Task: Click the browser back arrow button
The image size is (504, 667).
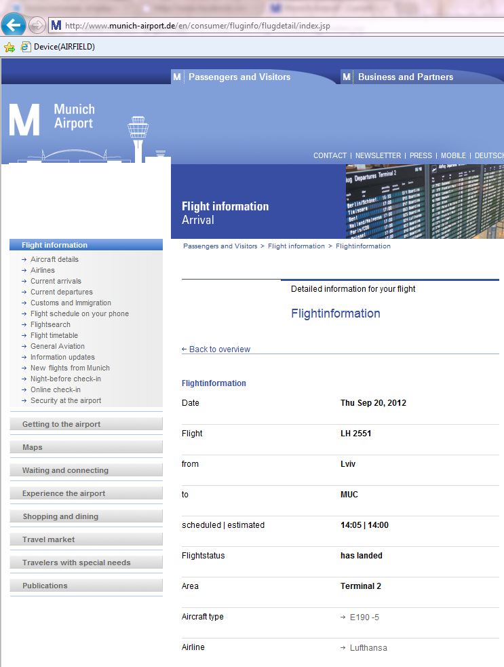Action: point(14,26)
